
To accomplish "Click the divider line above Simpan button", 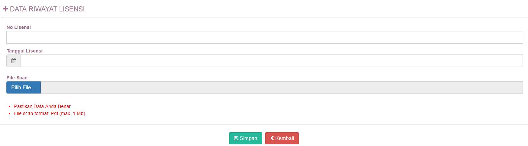I will pos(264,125).
